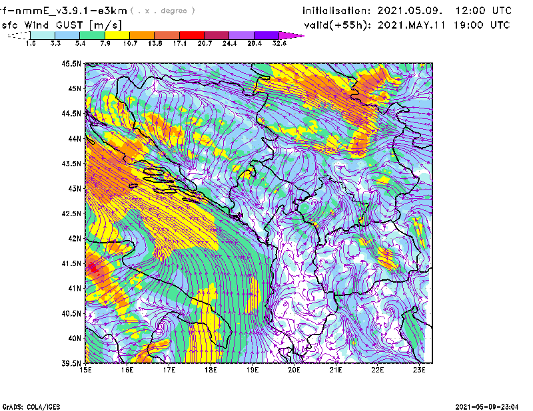Click the 'GrADS: COLA/IGES' credit text

[31, 407]
